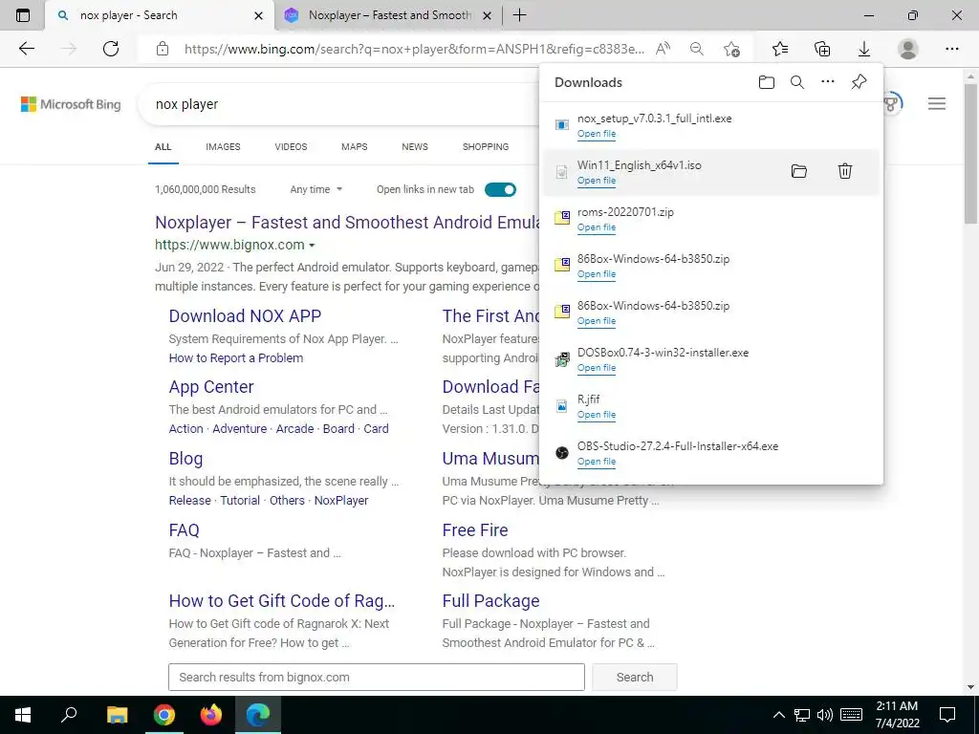Click the Microsoft Bing logo
The width and height of the screenshot is (979, 734).
click(x=71, y=104)
